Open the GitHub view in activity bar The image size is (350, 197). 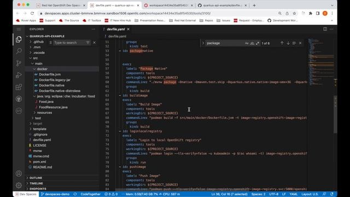point(19,99)
